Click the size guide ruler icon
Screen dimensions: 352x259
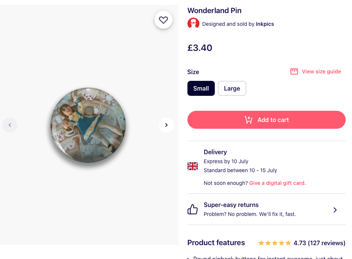294,71
